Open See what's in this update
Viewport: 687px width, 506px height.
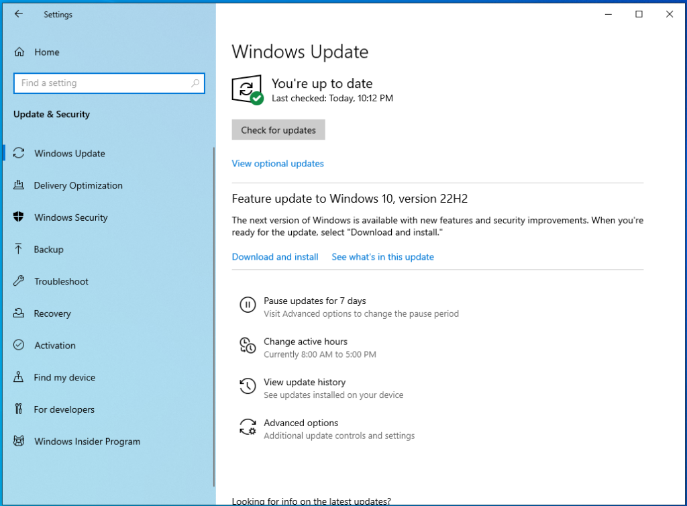(382, 257)
